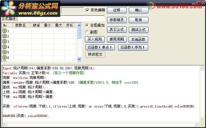Click the parameter row 5 dollar icon
Screen dimensions: 206x128
[x=4, y=52]
